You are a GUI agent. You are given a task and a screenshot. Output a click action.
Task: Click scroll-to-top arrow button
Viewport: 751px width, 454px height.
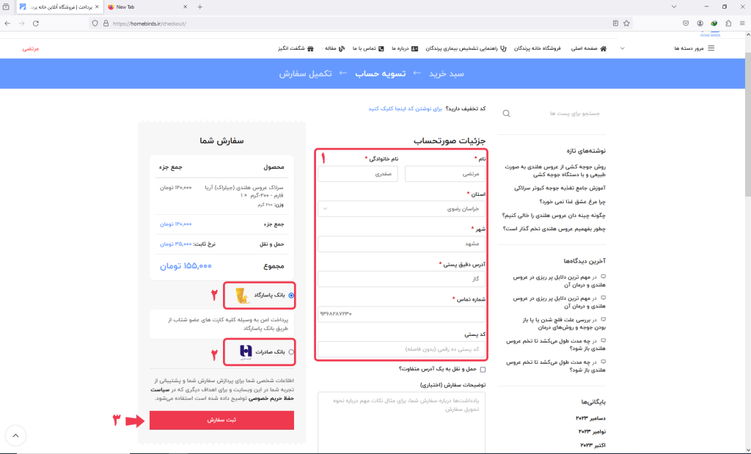point(15,436)
